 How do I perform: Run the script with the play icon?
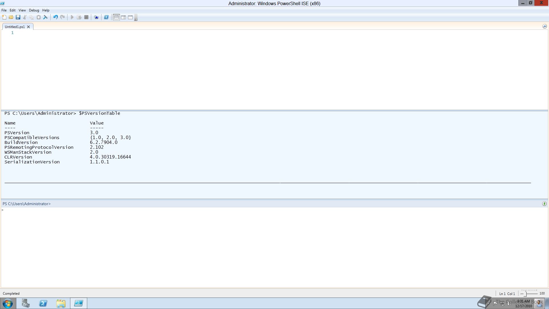(x=72, y=17)
